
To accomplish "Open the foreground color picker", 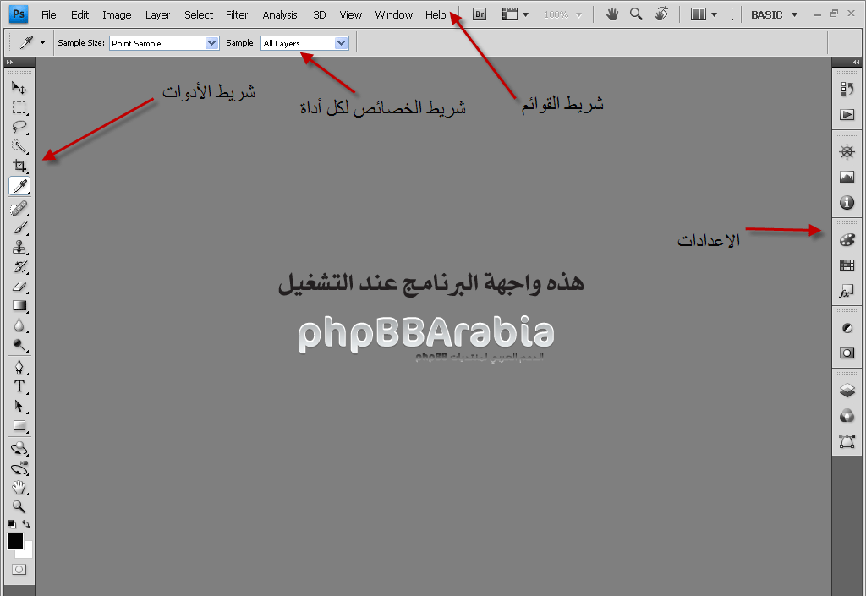I will coord(15,541).
